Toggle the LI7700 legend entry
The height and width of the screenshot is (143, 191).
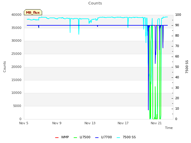[x=104, y=137]
